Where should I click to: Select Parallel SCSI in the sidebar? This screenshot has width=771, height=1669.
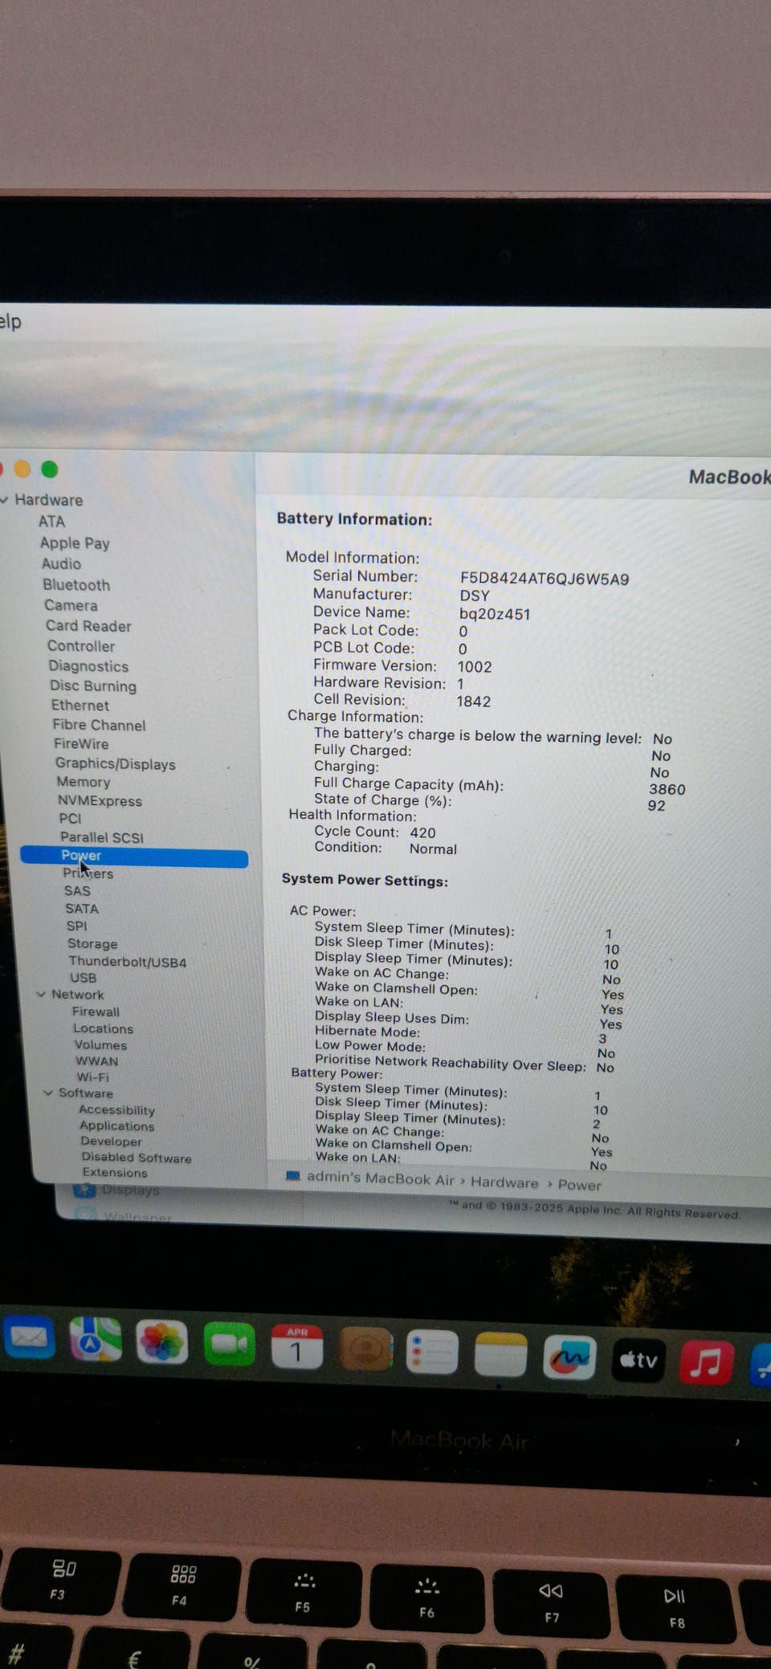102,837
